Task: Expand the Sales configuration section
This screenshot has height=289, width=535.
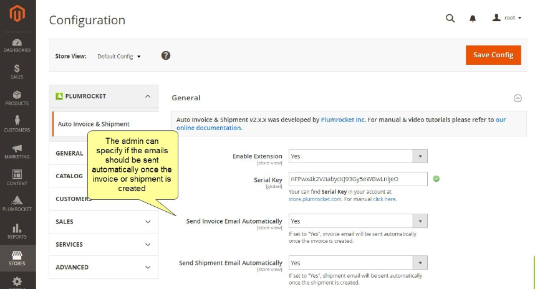Action: pos(104,222)
